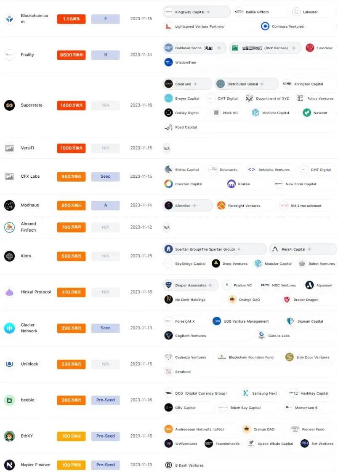The width and height of the screenshot is (338, 473).
Task: Click the Kraken investor logo
Action: [x=231, y=184]
